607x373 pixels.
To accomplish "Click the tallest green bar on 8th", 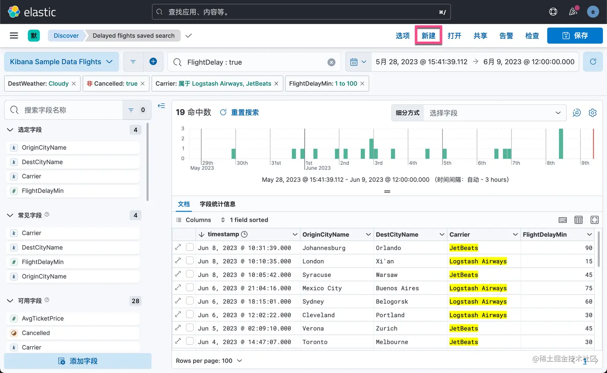I will 561,144.
